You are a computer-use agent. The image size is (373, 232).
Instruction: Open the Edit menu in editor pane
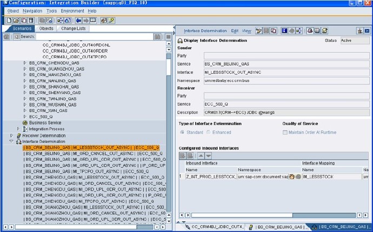235,31
